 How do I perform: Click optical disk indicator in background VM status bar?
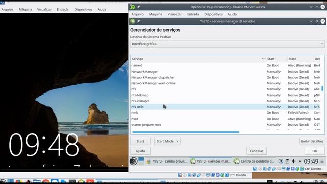(185, 175)
